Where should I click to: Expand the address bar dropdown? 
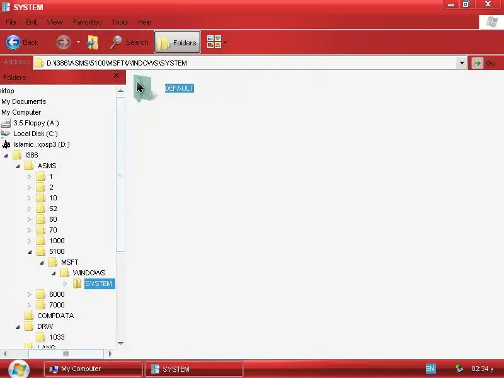point(462,63)
